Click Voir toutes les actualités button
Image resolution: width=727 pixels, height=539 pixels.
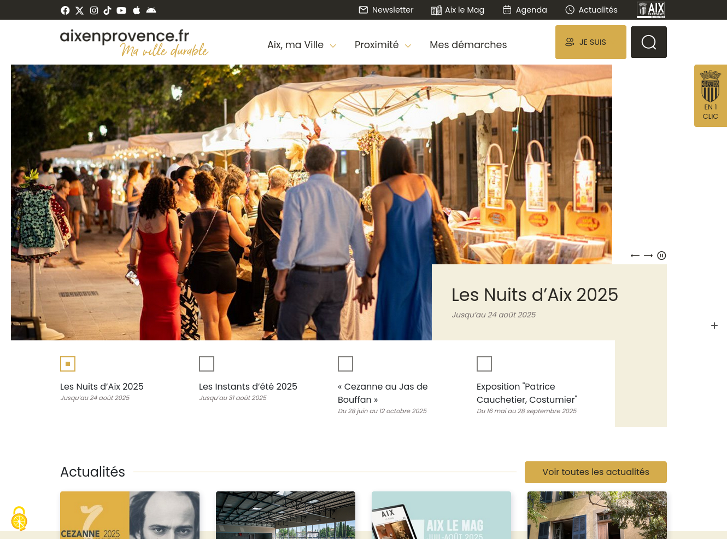pos(595,472)
